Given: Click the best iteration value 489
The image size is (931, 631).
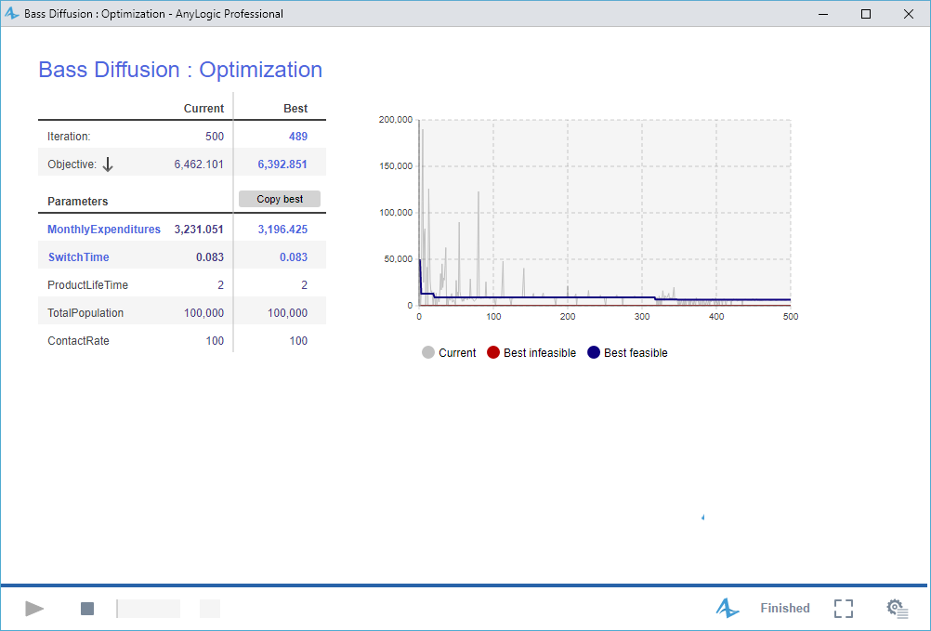Looking at the screenshot, I should click(x=297, y=137).
